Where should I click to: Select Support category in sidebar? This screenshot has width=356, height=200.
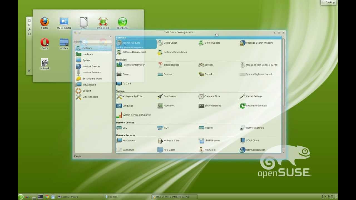93,91
